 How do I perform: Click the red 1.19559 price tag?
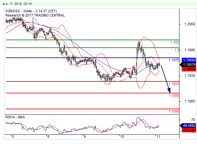189,69
